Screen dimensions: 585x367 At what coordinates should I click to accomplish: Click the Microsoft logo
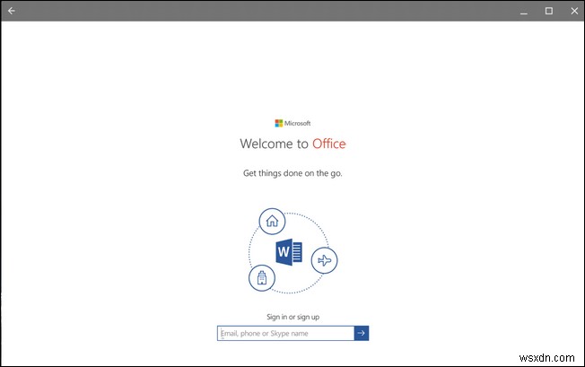tap(292, 123)
